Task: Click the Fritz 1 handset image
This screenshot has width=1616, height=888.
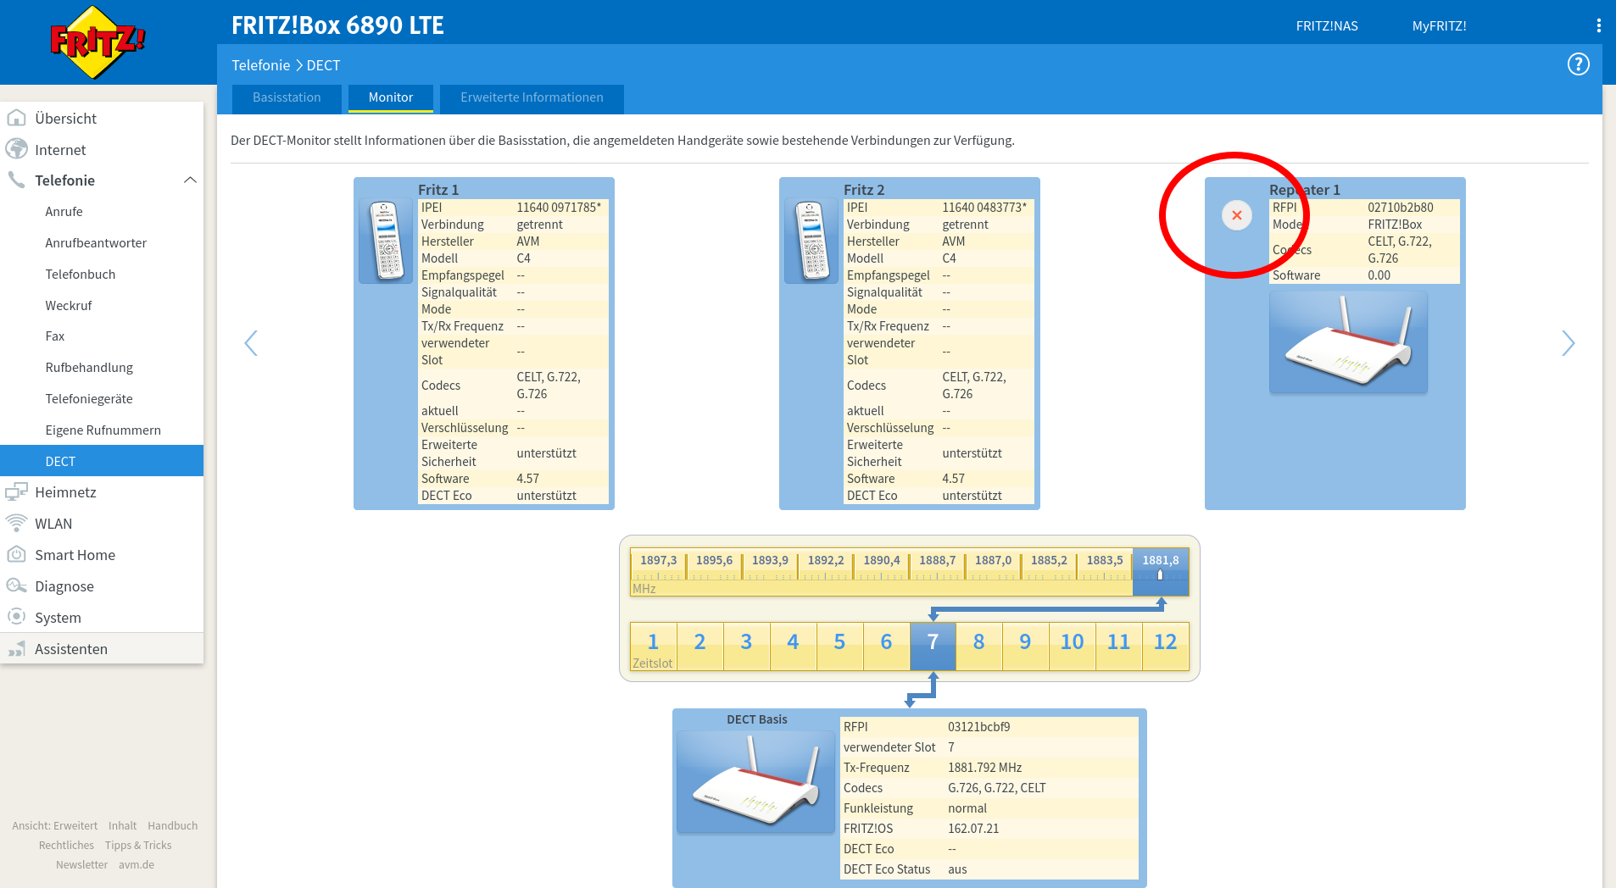Action: point(386,241)
